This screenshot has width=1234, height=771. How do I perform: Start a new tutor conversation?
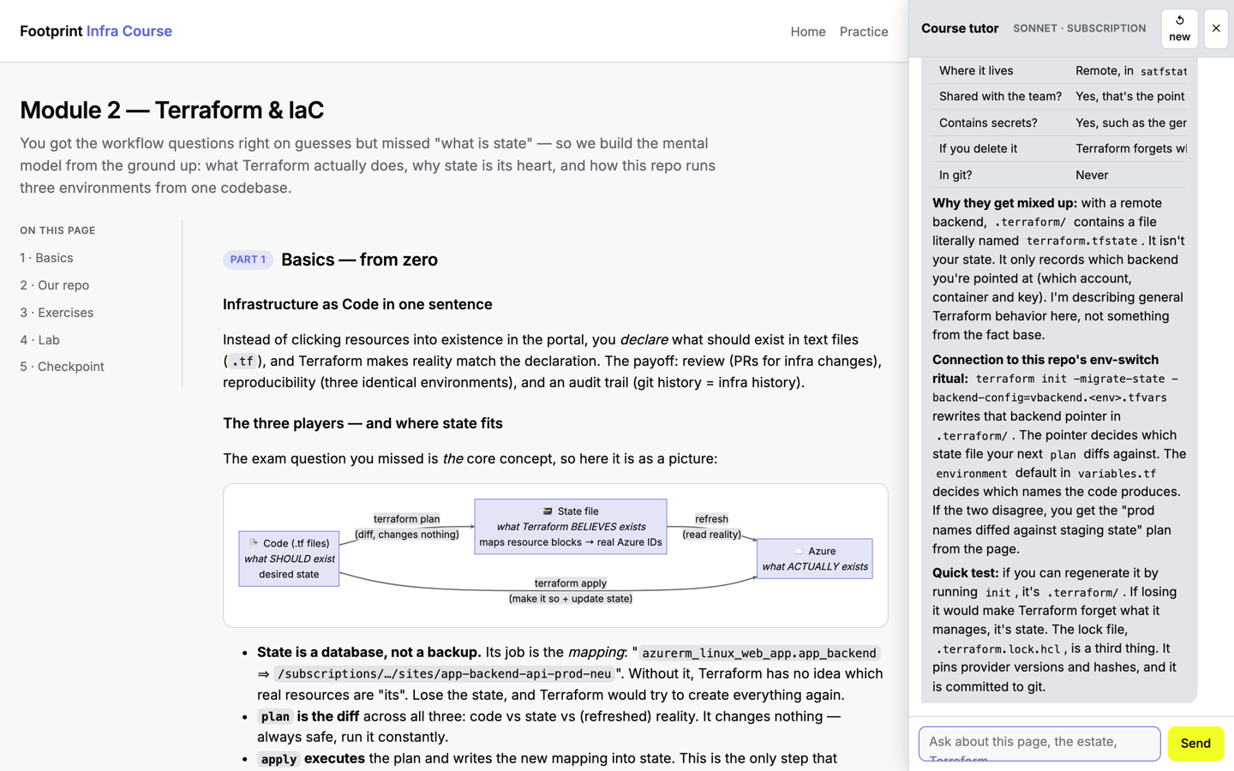point(1179,28)
